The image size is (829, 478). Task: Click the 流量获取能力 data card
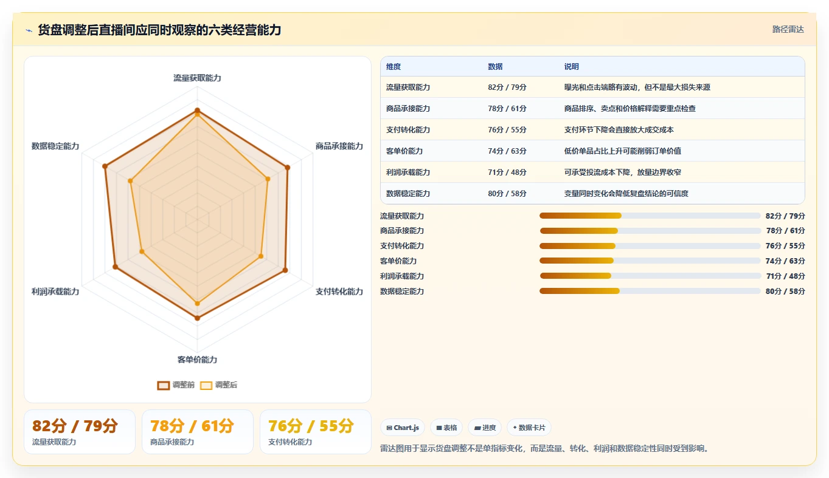click(80, 432)
